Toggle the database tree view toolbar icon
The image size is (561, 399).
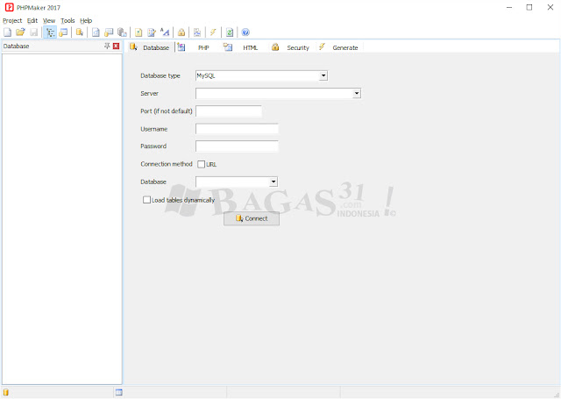coord(50,32)
